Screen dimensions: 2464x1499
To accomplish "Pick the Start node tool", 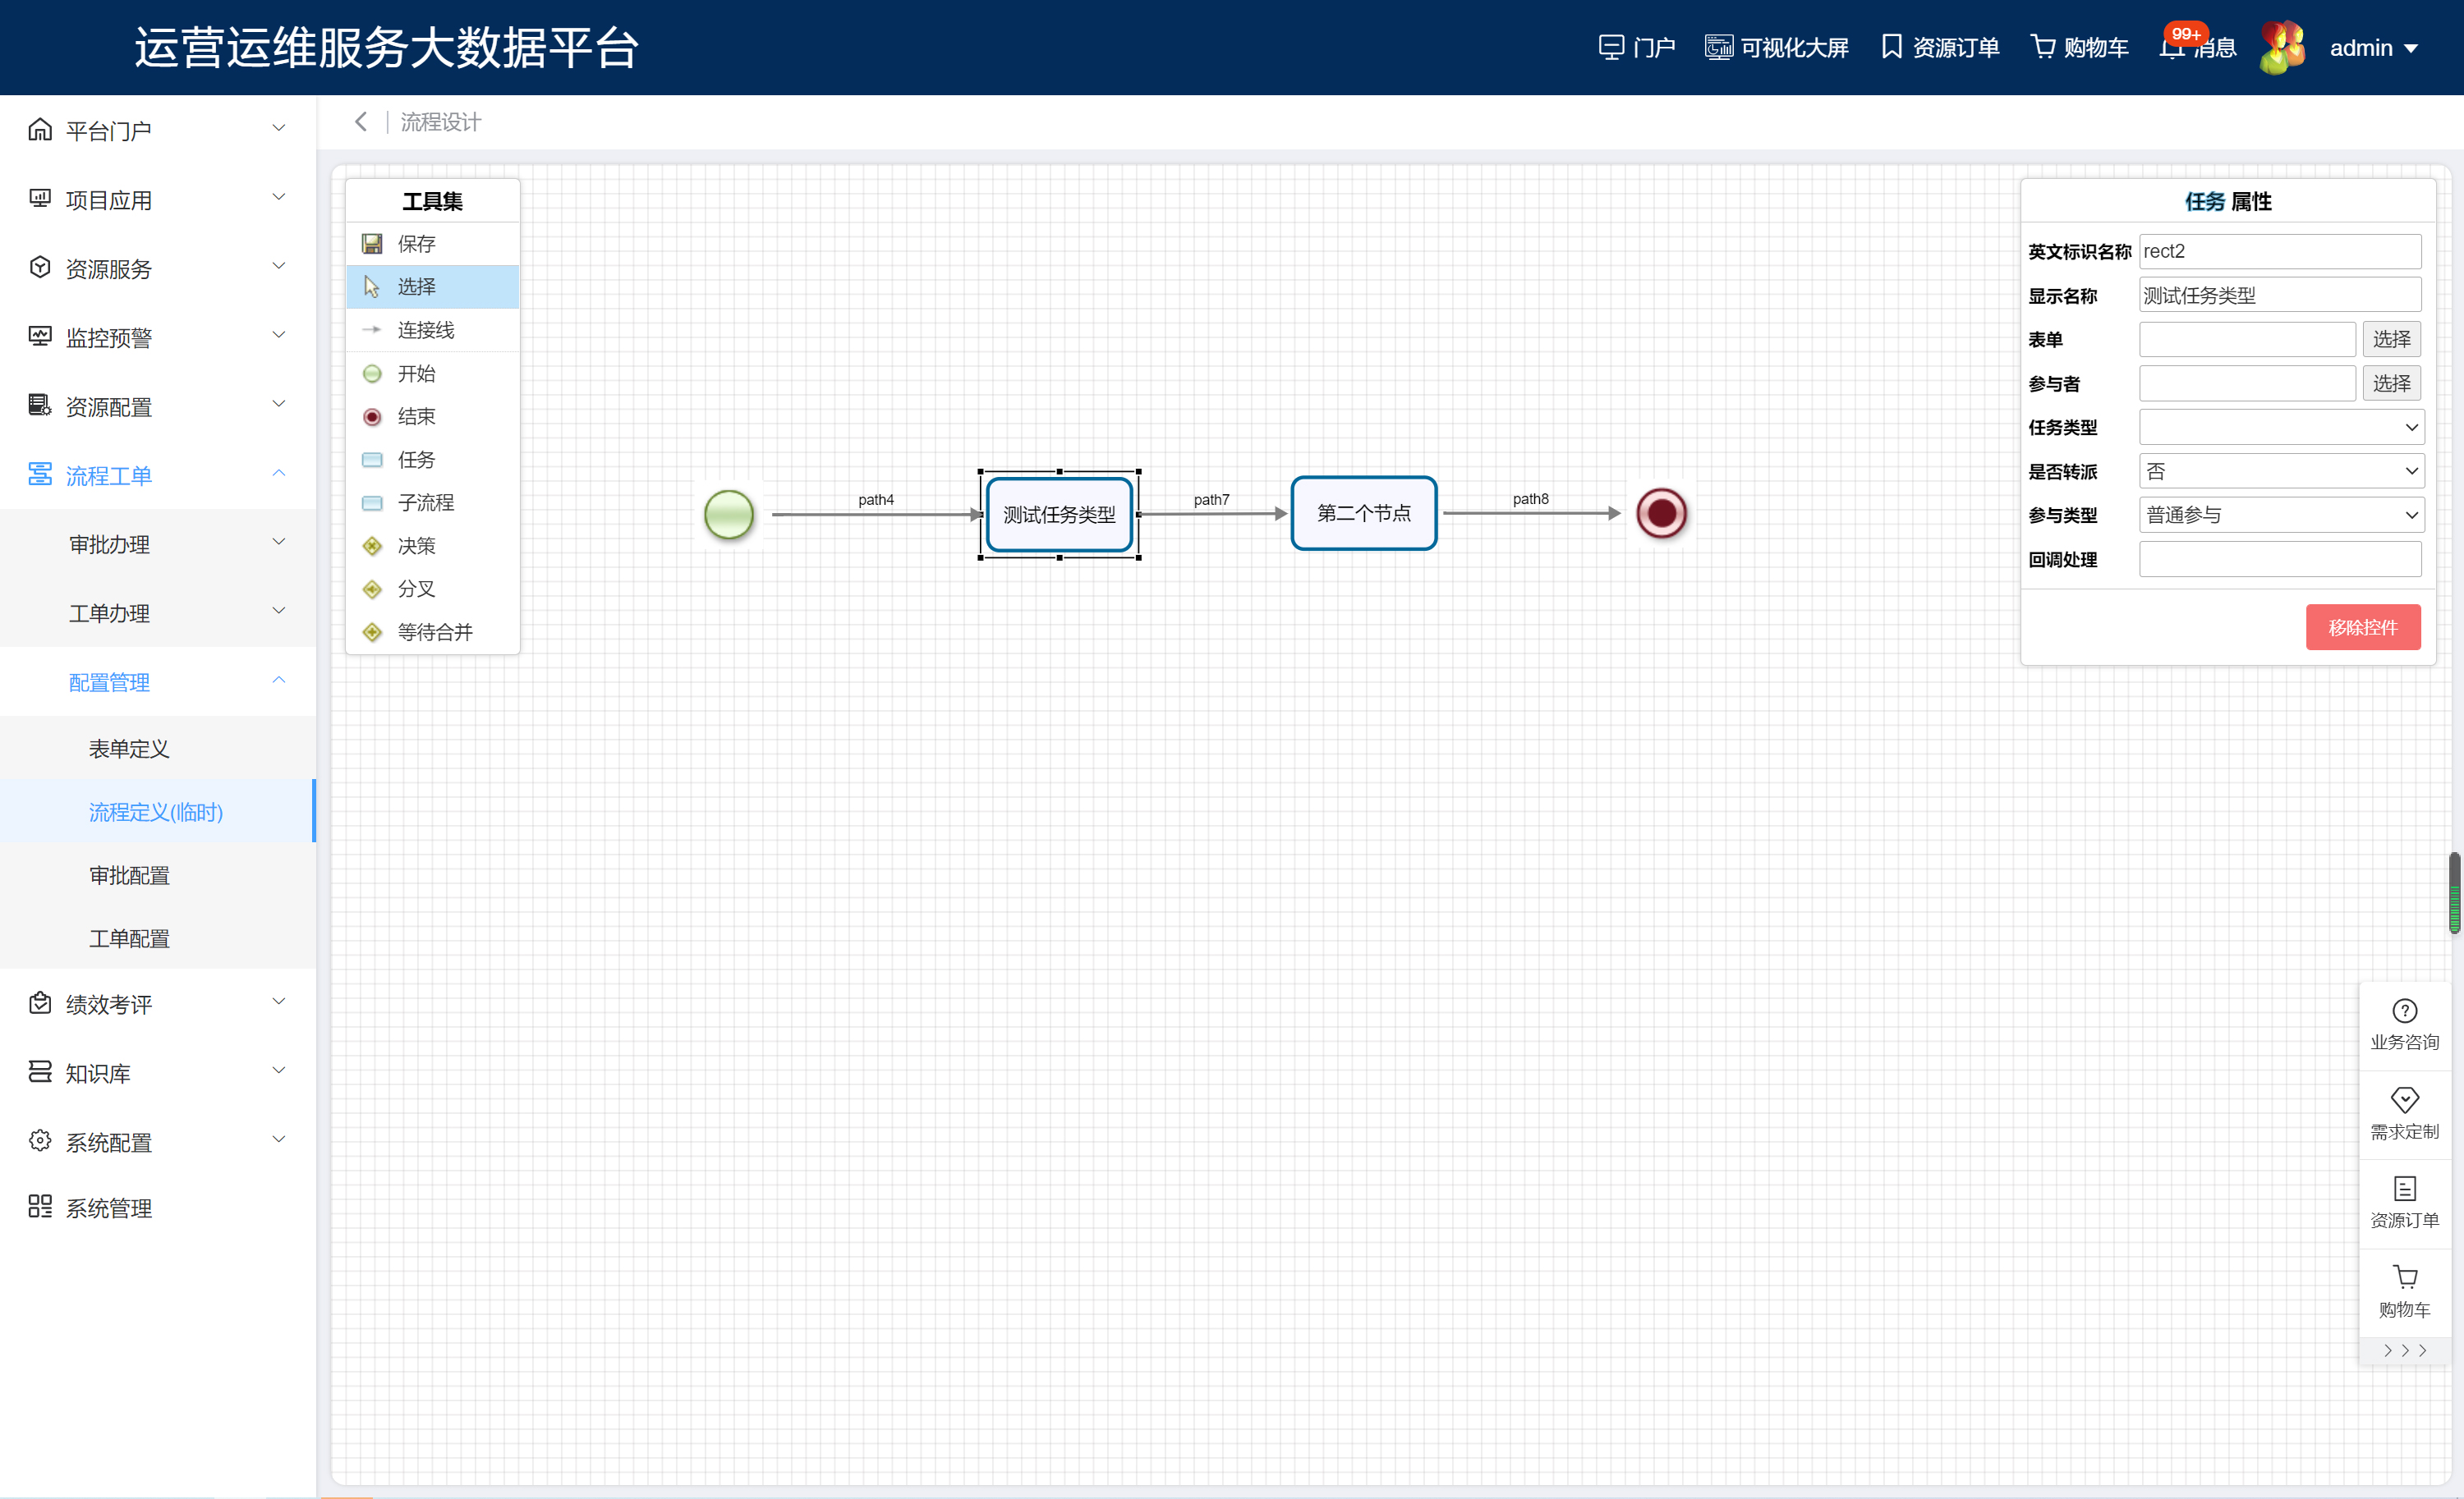I will coord(415,374).
